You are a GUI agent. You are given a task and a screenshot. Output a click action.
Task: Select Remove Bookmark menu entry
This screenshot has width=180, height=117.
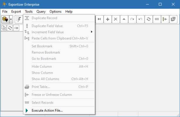coord(59,52)
